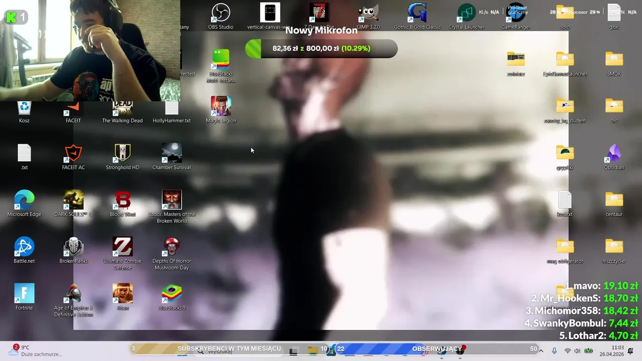Launch the Stronghold HD shortcut
Image resolution: width=642 pixels, height=361 pixels.
point(122,157)
